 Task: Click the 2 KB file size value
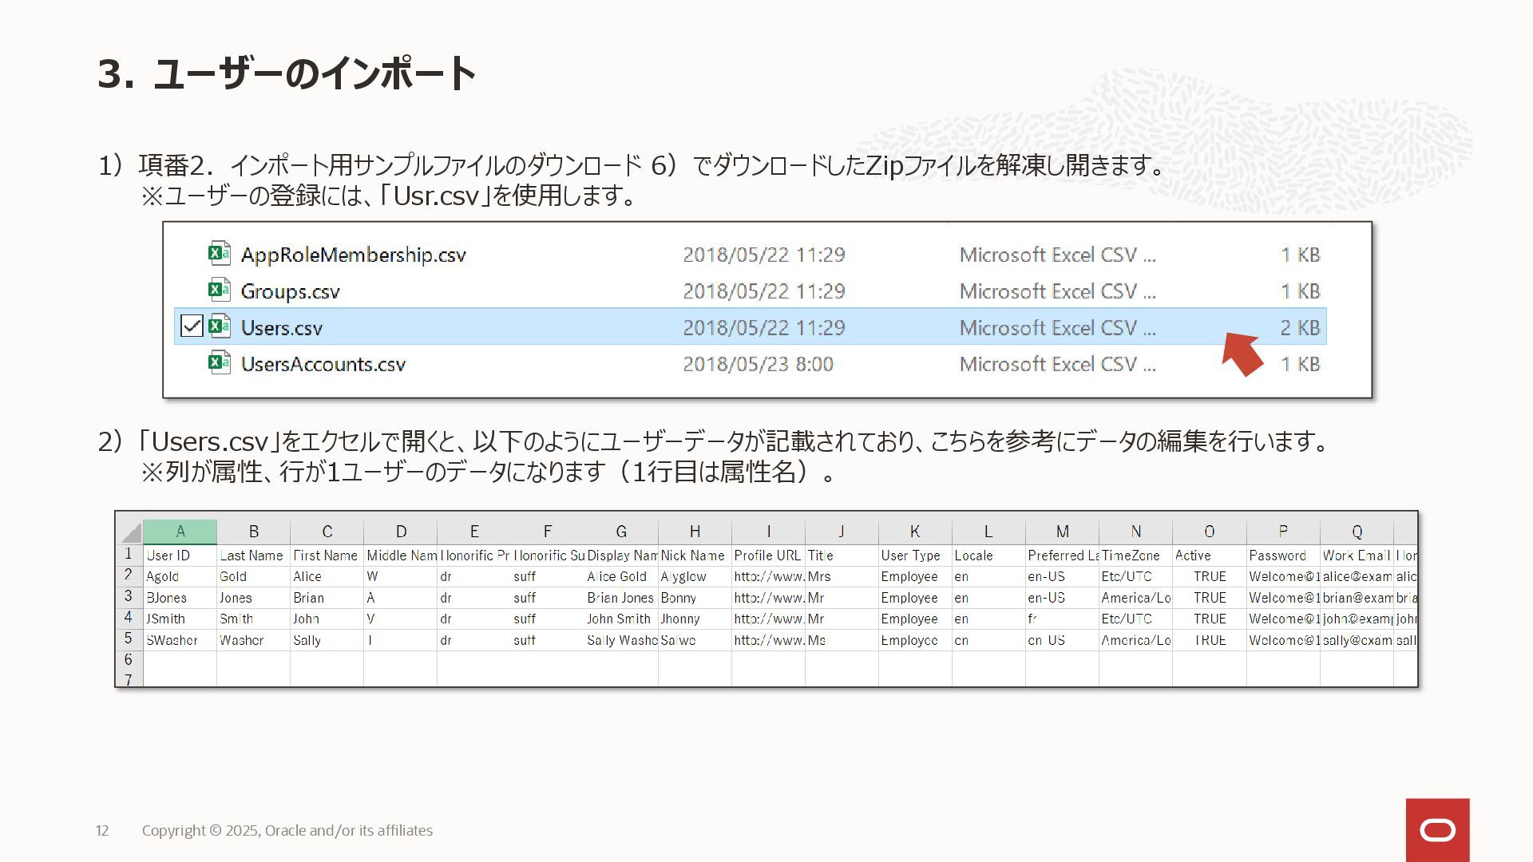[1301, 328]
